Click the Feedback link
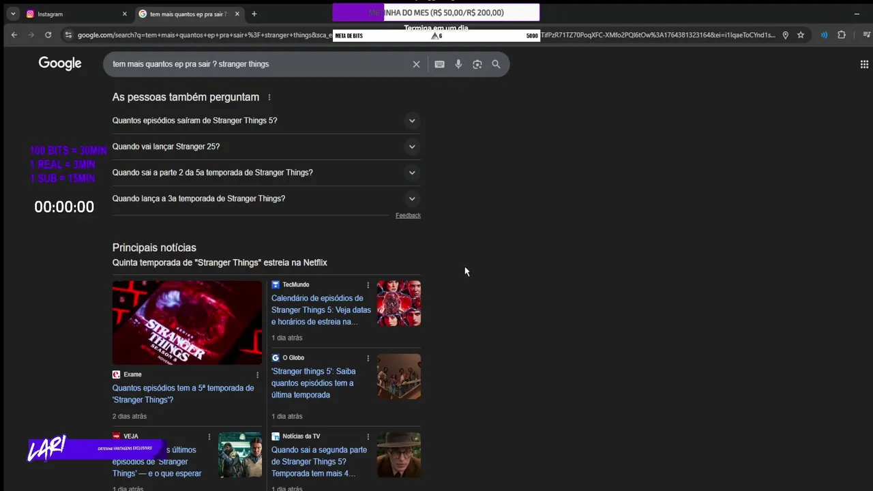The height and width of the screenshot is (491, 873). (x=408, y=215)
